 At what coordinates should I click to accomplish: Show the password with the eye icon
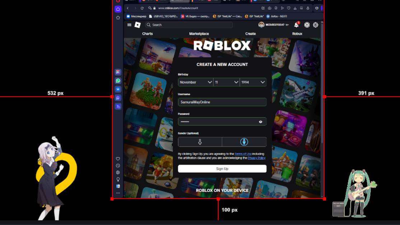click(x=260, y=122)
